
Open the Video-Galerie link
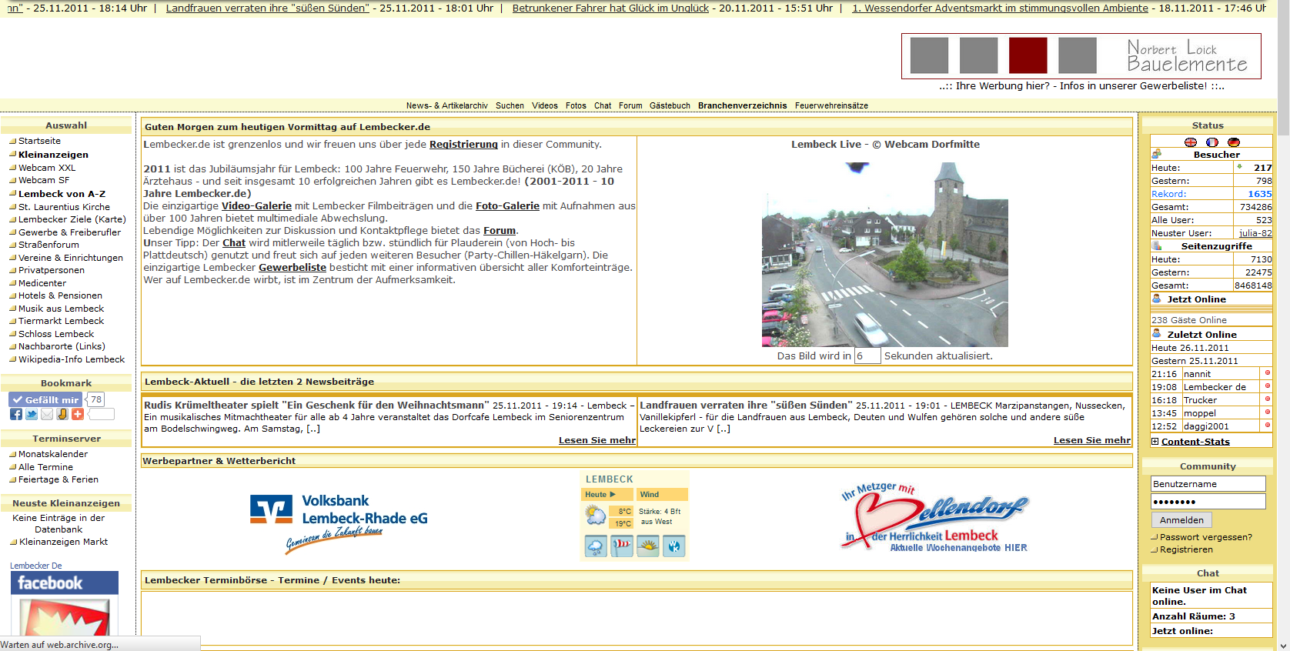pos(256,206)
